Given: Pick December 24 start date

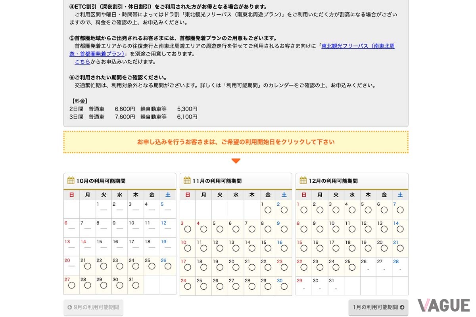Looking at the screenshot, I should point(336,267).
